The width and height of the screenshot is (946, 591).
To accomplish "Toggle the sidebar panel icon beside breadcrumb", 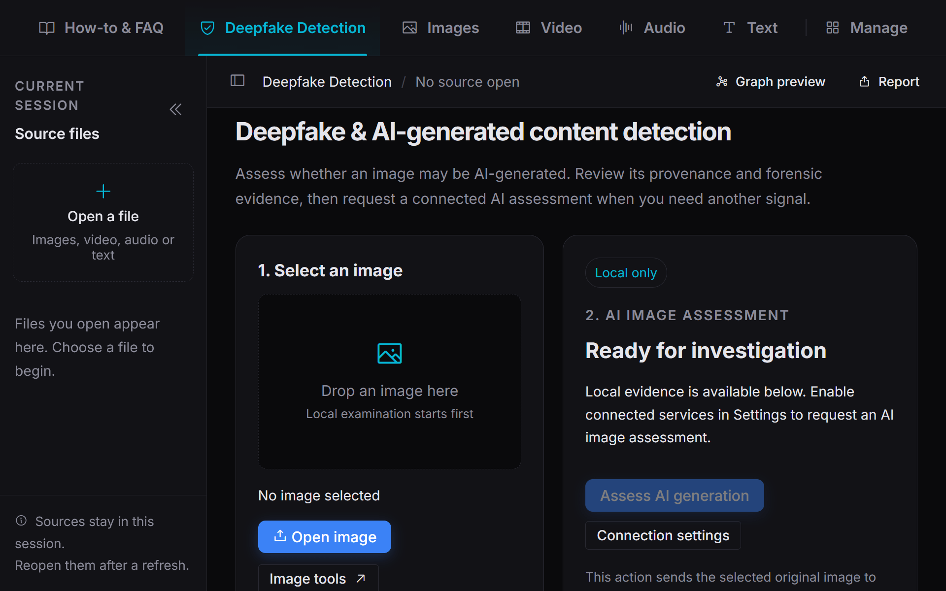I will point(237,81).
